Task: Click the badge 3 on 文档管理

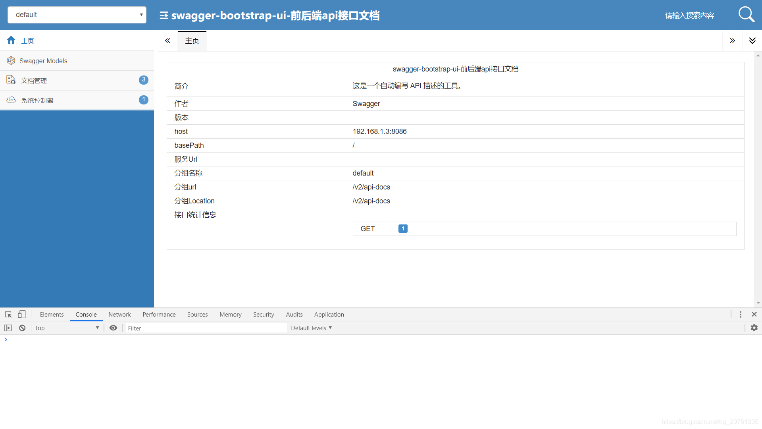Action: (144, 80)
